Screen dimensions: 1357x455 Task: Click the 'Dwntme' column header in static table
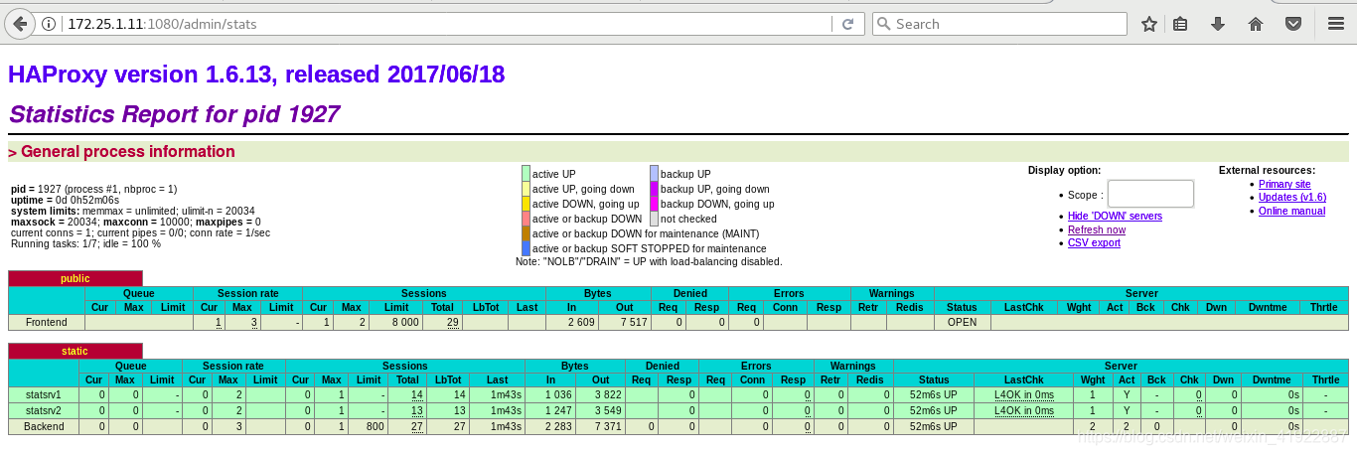point(1270,379)
